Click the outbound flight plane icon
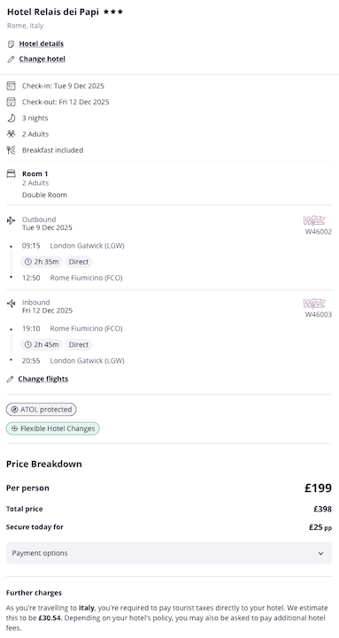The width and height of the screenshot is (339, 638). (11, 220)
